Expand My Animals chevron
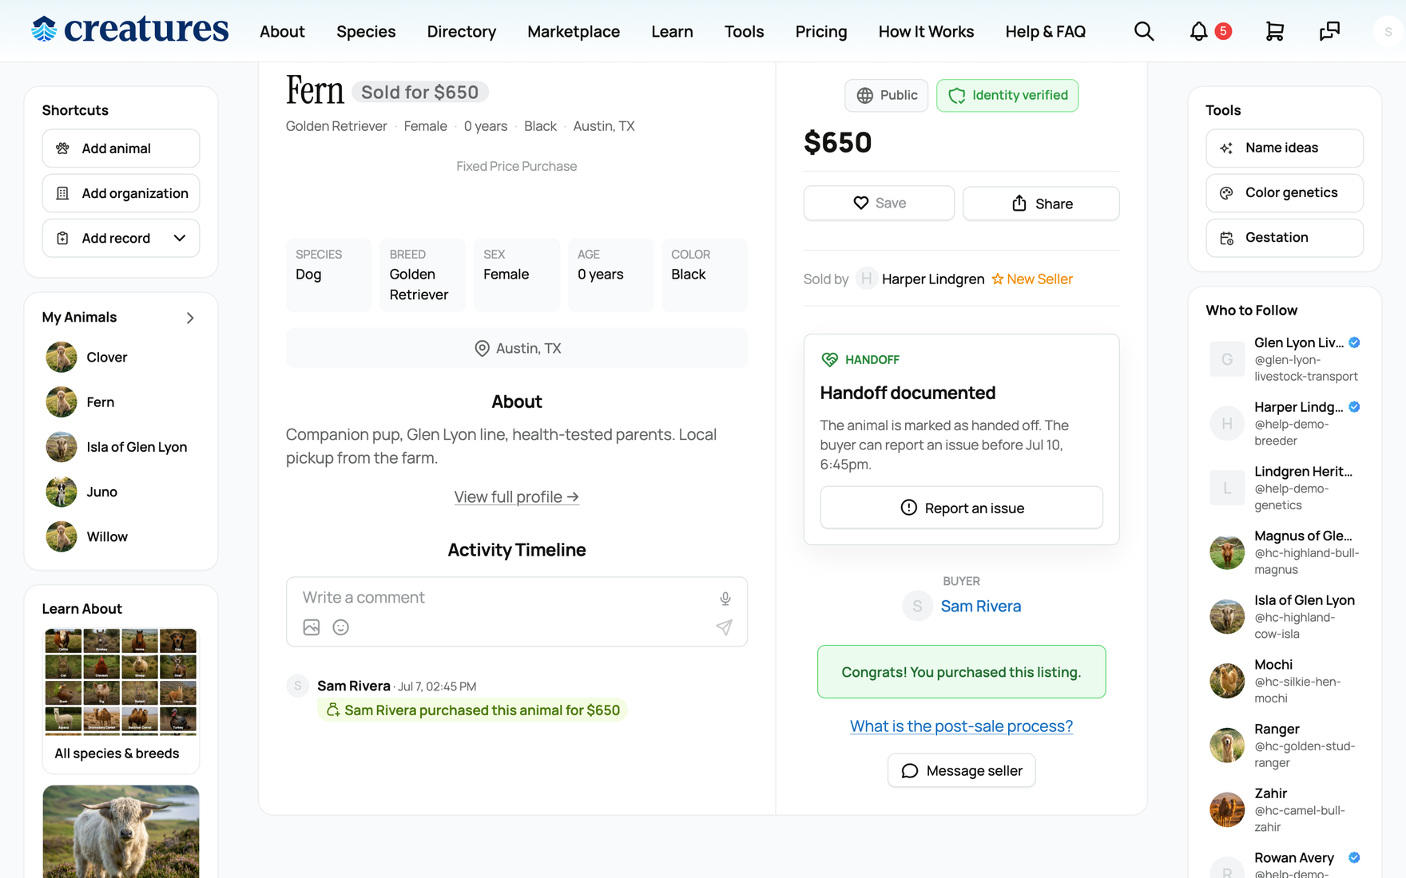This screenshot has width=1406, height=878. [x=190, y=318]
